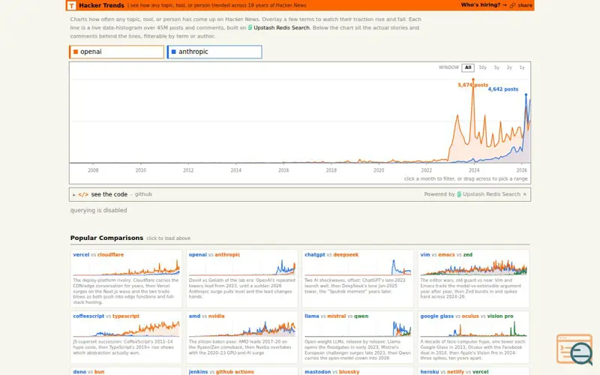Focus the anthropic search term field
Screen dimensions: 600x375
click(214, 52)
